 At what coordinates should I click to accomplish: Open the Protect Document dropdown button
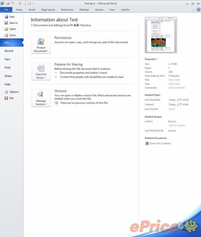[41, 45]
